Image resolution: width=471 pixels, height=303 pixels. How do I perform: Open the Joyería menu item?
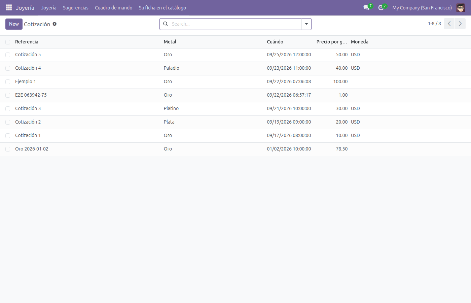(x=49, y=8)
